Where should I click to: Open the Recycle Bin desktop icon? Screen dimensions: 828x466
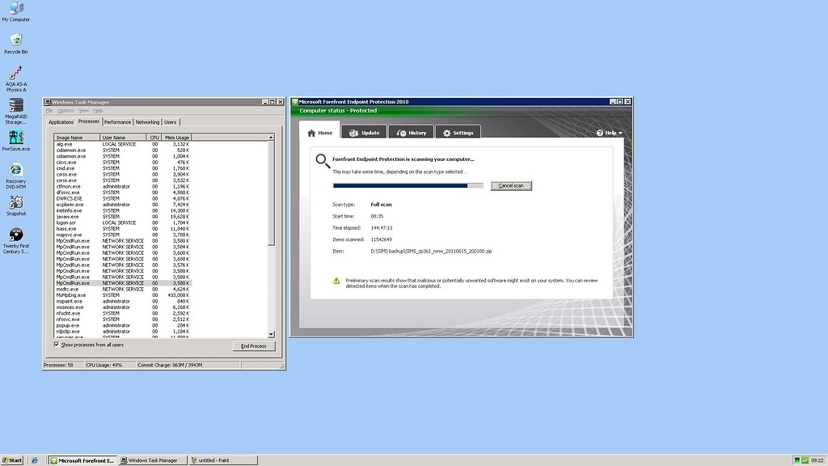pyautogui.click(x=15, y=40)
